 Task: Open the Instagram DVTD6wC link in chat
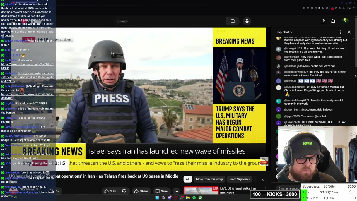27,66
